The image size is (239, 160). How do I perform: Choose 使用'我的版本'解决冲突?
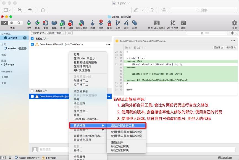(x=126, y=132)
